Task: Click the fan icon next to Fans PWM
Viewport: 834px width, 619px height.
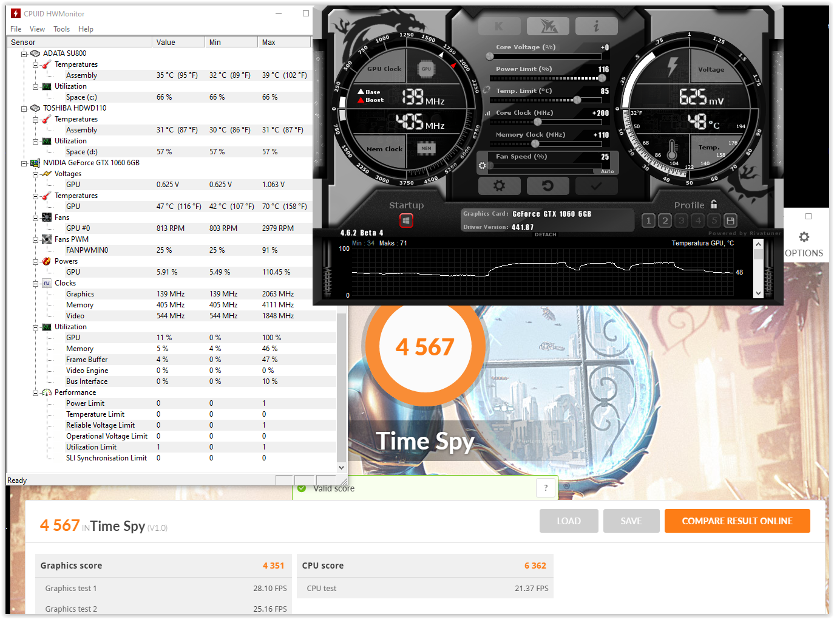Action: (x=47, y=239)
